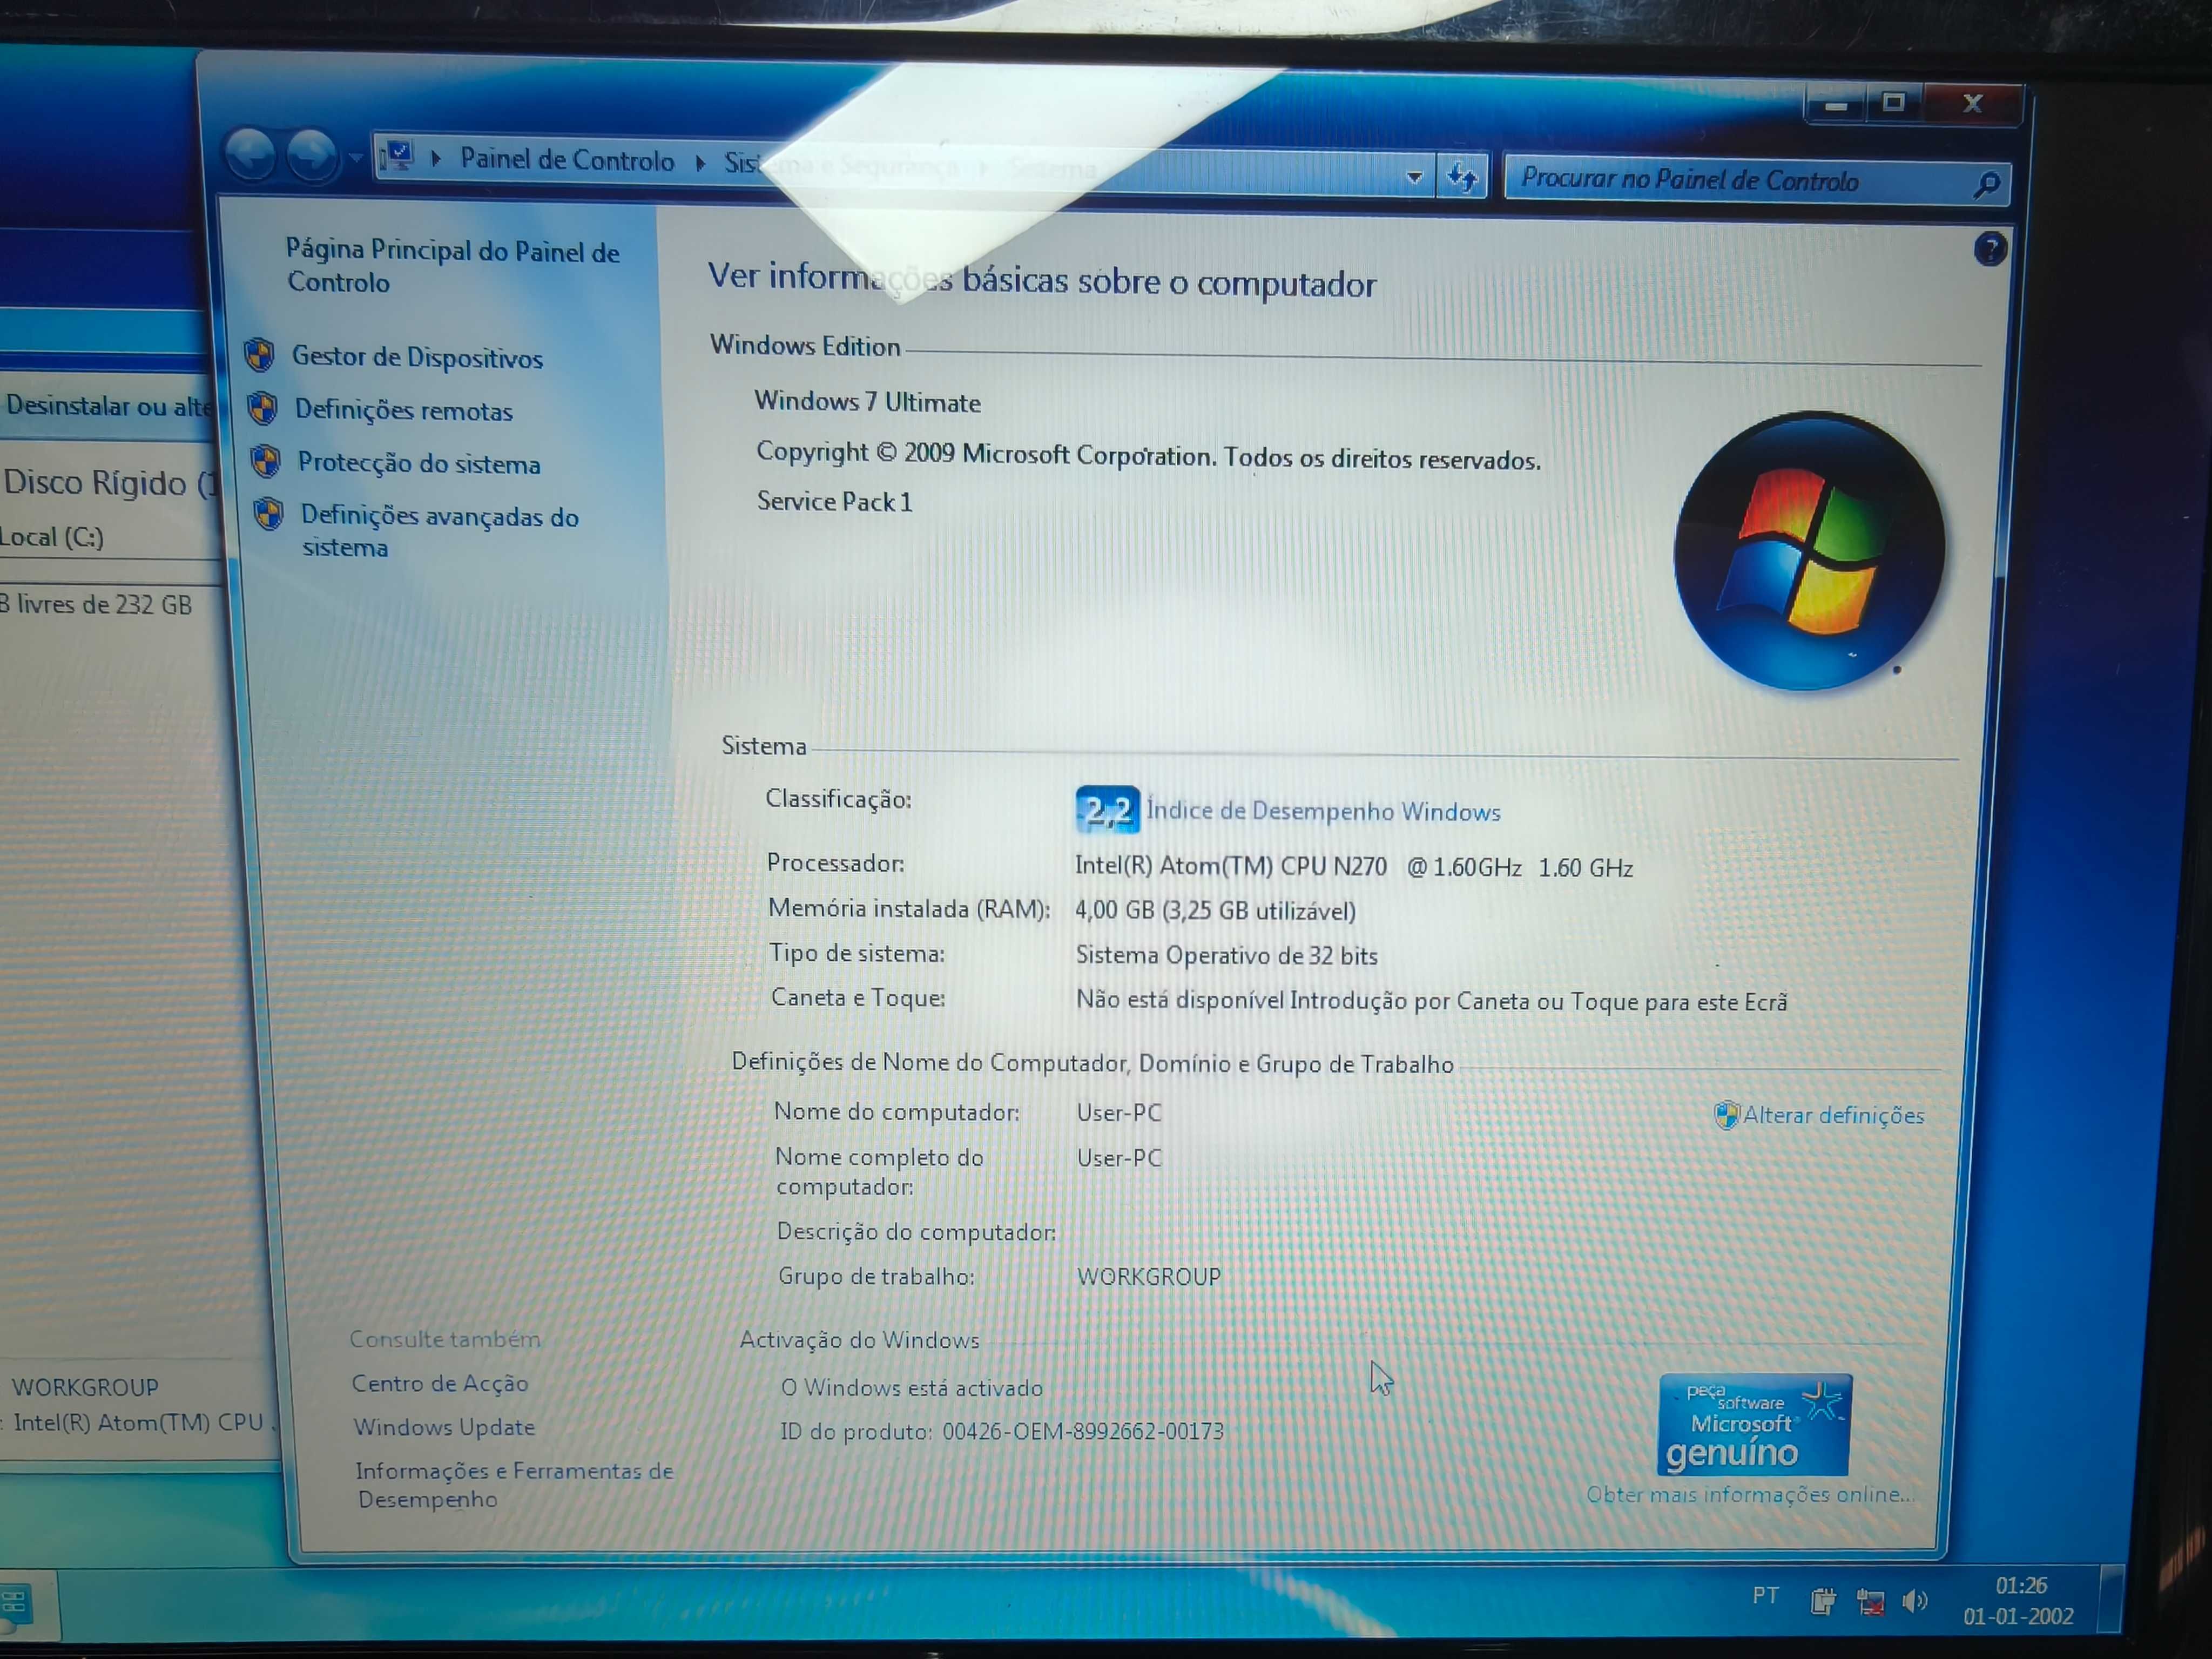Open Definições remotas link
Image resolution: width=2212 pixels, height=1659 pixels.
[403, 410]
